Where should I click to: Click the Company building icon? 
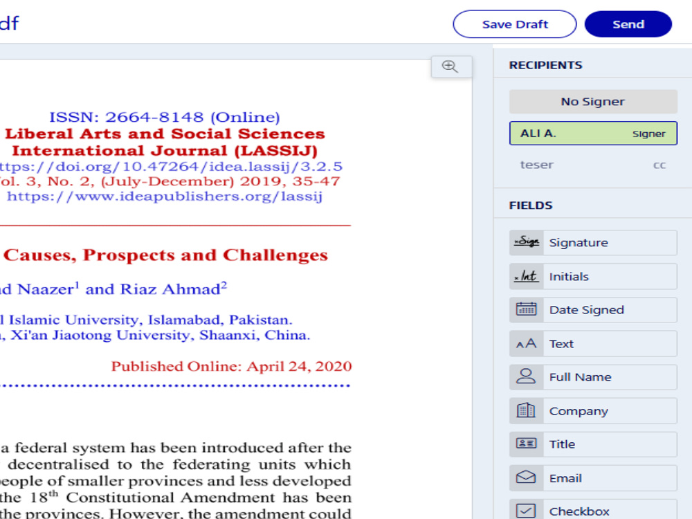[x=526, y=410]
